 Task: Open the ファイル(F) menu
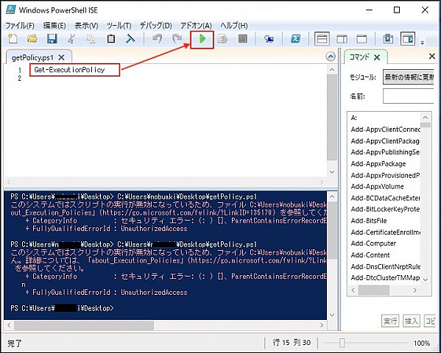point(20,26)
